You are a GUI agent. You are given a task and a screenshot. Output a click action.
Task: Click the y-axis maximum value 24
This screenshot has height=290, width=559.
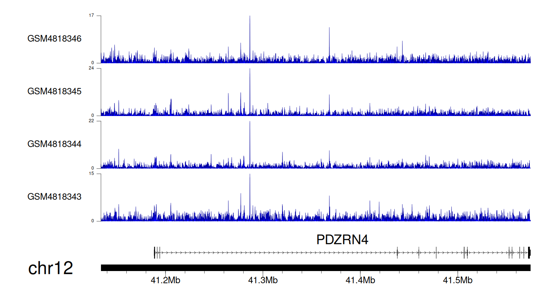pyautogui.click(x=92, y=68)
